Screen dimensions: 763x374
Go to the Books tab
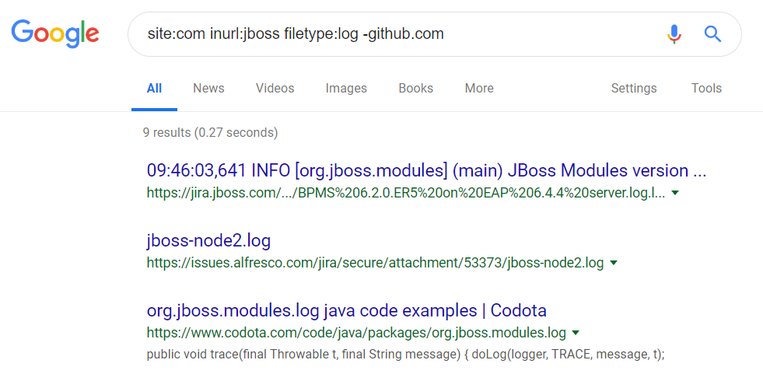[x=415, y=88]
